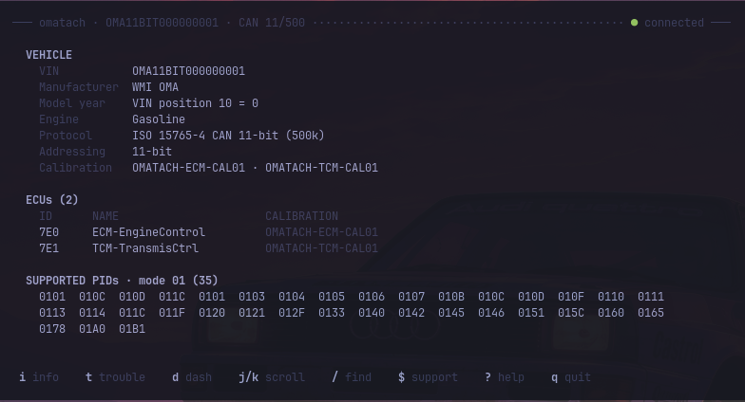Select PID 010F
Screen dimensions: 745x402
click(571, 297)
